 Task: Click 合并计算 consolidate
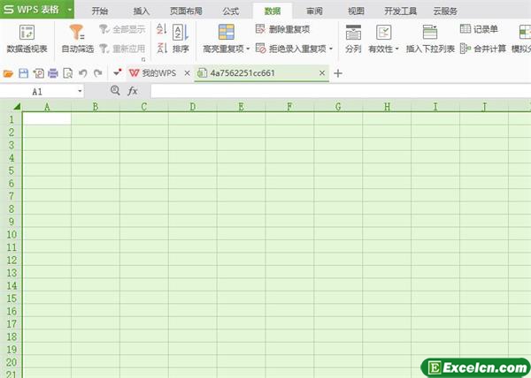(483, 49)
